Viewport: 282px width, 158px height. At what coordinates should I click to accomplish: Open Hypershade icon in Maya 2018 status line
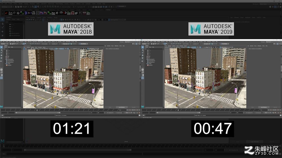click(x=70, y=44)
